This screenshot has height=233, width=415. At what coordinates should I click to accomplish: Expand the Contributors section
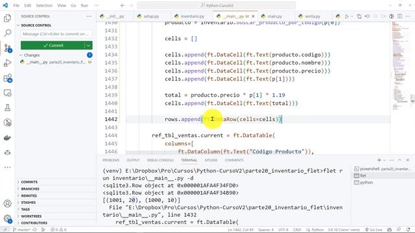34,223
